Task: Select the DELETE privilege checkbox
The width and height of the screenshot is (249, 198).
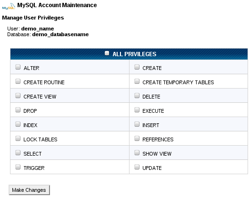Action: click(137, 96)
